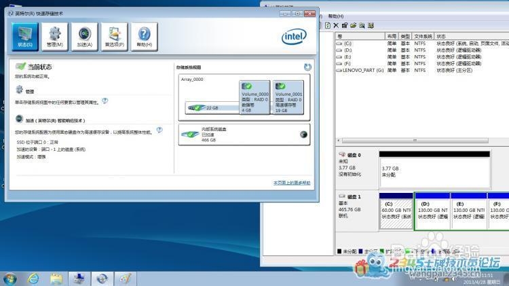Screen dimensions: 509x286
Task: Select LENOVO_PART (G:) volume row
Action: 422,70
